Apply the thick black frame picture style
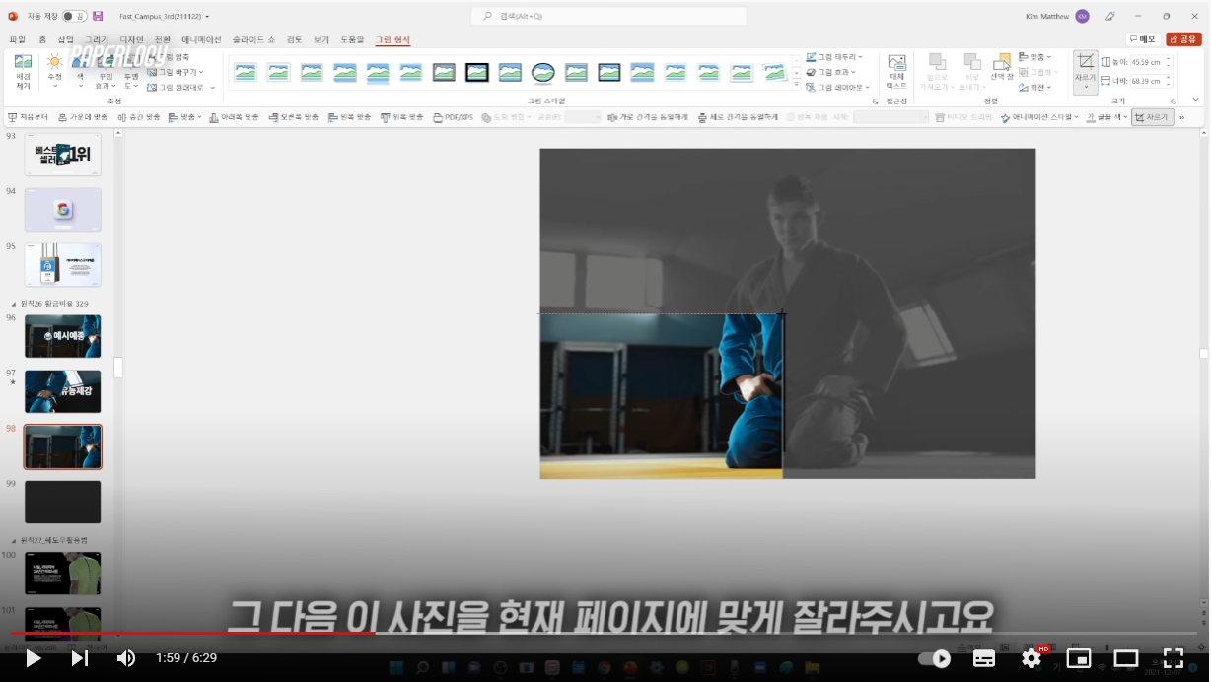 (477, 72)
